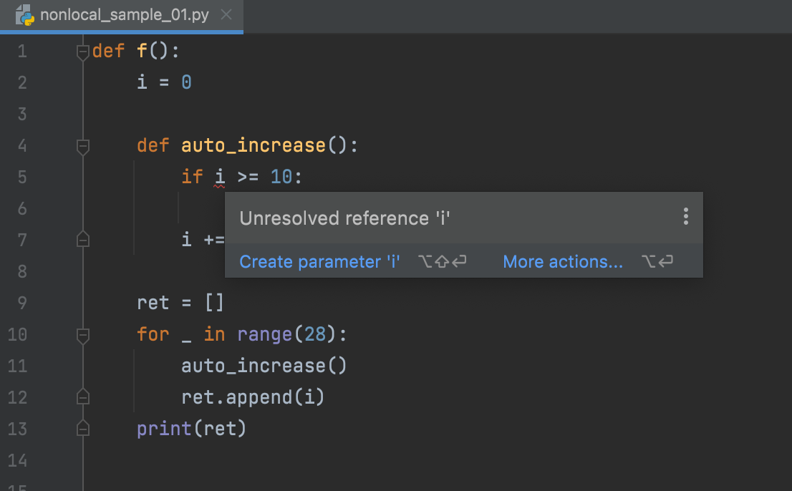Click 'Create parameter 'i'' quick fix link
The width and height of the screenshot is (792, 491).
pyautogui.click(x=319, y=262)
